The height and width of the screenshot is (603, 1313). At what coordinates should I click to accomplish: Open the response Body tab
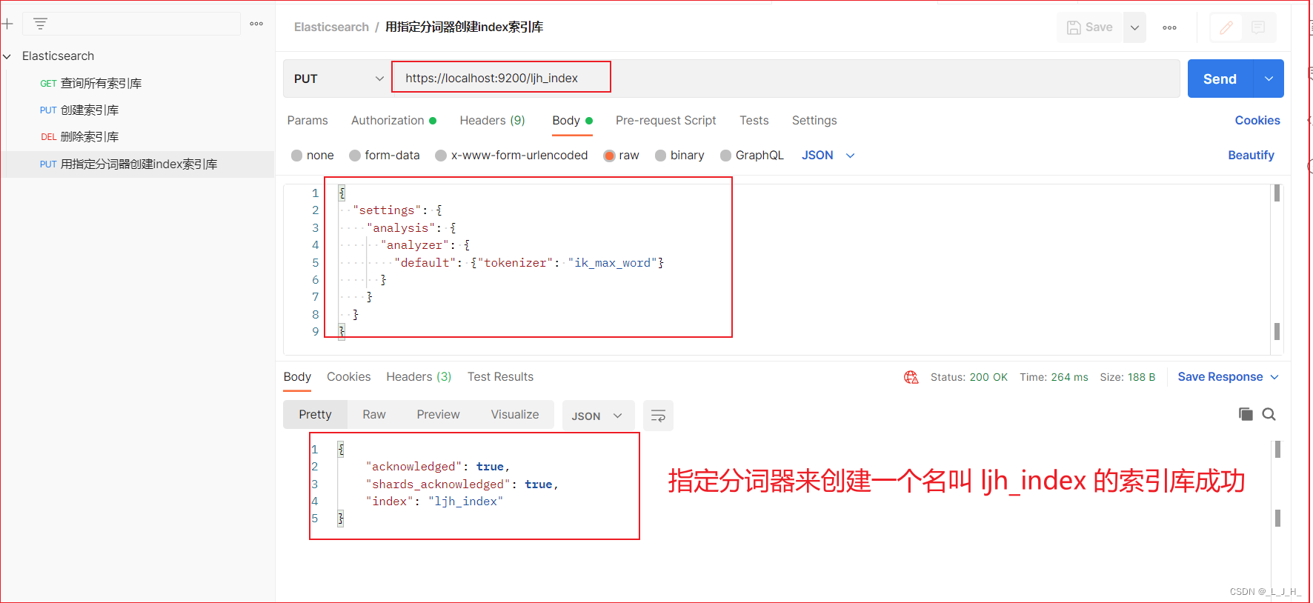click(x=297, y=376)
